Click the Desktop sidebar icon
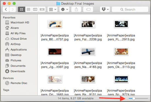This screenshot has width=151, height=102. [x=7, y=55]
